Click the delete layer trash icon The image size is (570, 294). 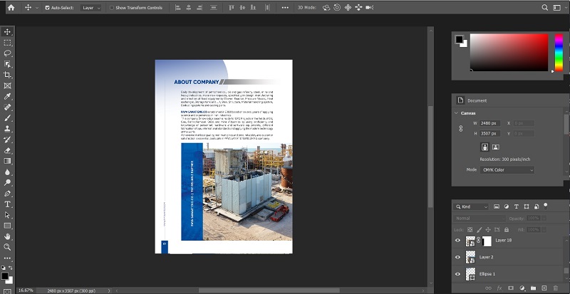click(x=555, y=288)
